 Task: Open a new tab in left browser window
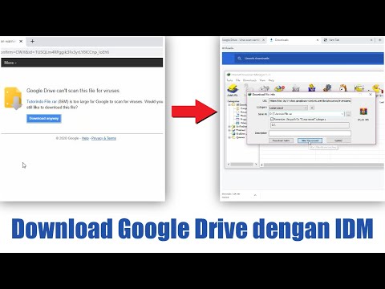pyautogui.click(x=32, y=41)
